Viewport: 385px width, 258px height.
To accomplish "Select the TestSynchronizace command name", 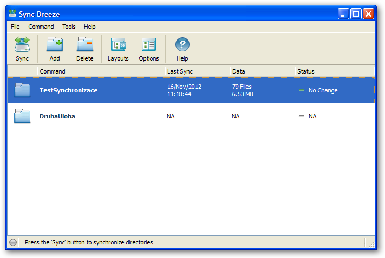I will pos(69,90).
